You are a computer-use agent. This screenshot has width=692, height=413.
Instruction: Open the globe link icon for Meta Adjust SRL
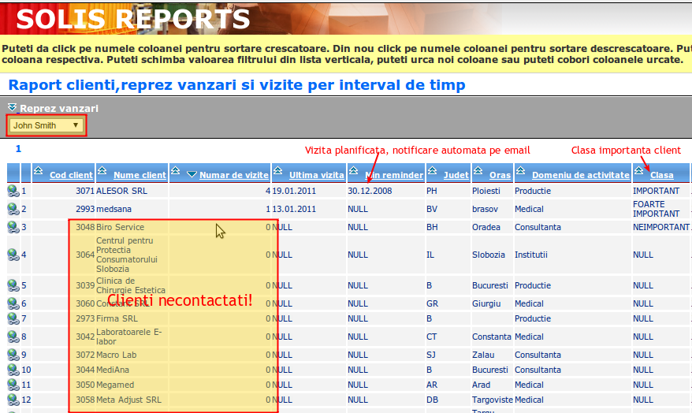click(13, 400)
